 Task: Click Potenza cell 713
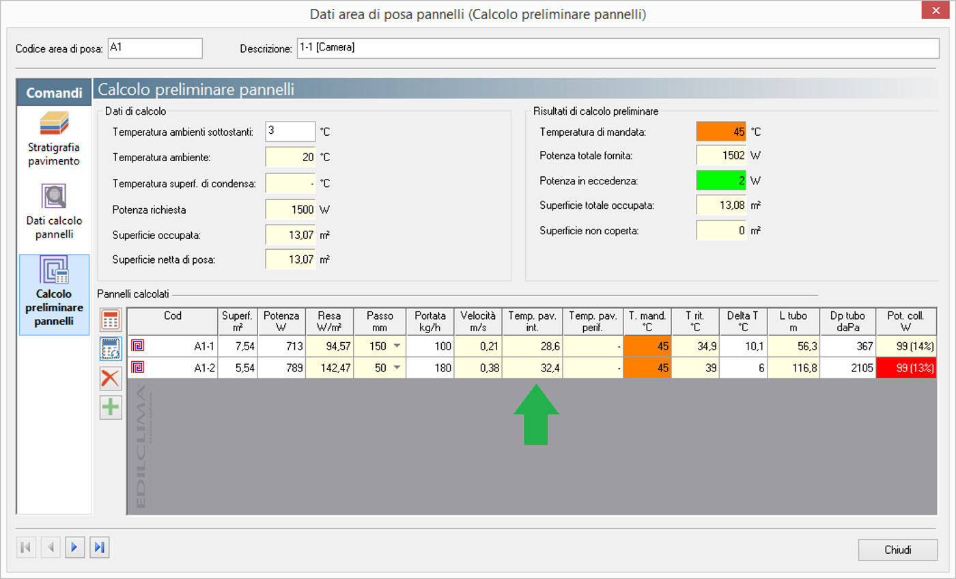(281, 347)
